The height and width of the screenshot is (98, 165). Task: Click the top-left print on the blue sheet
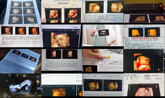(x=16, y=4)
